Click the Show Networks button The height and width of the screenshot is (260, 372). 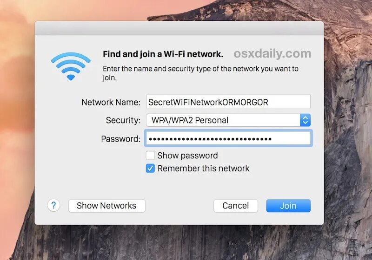coord(107,206)
